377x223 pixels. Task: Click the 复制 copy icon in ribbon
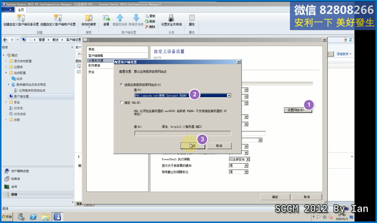147,16
